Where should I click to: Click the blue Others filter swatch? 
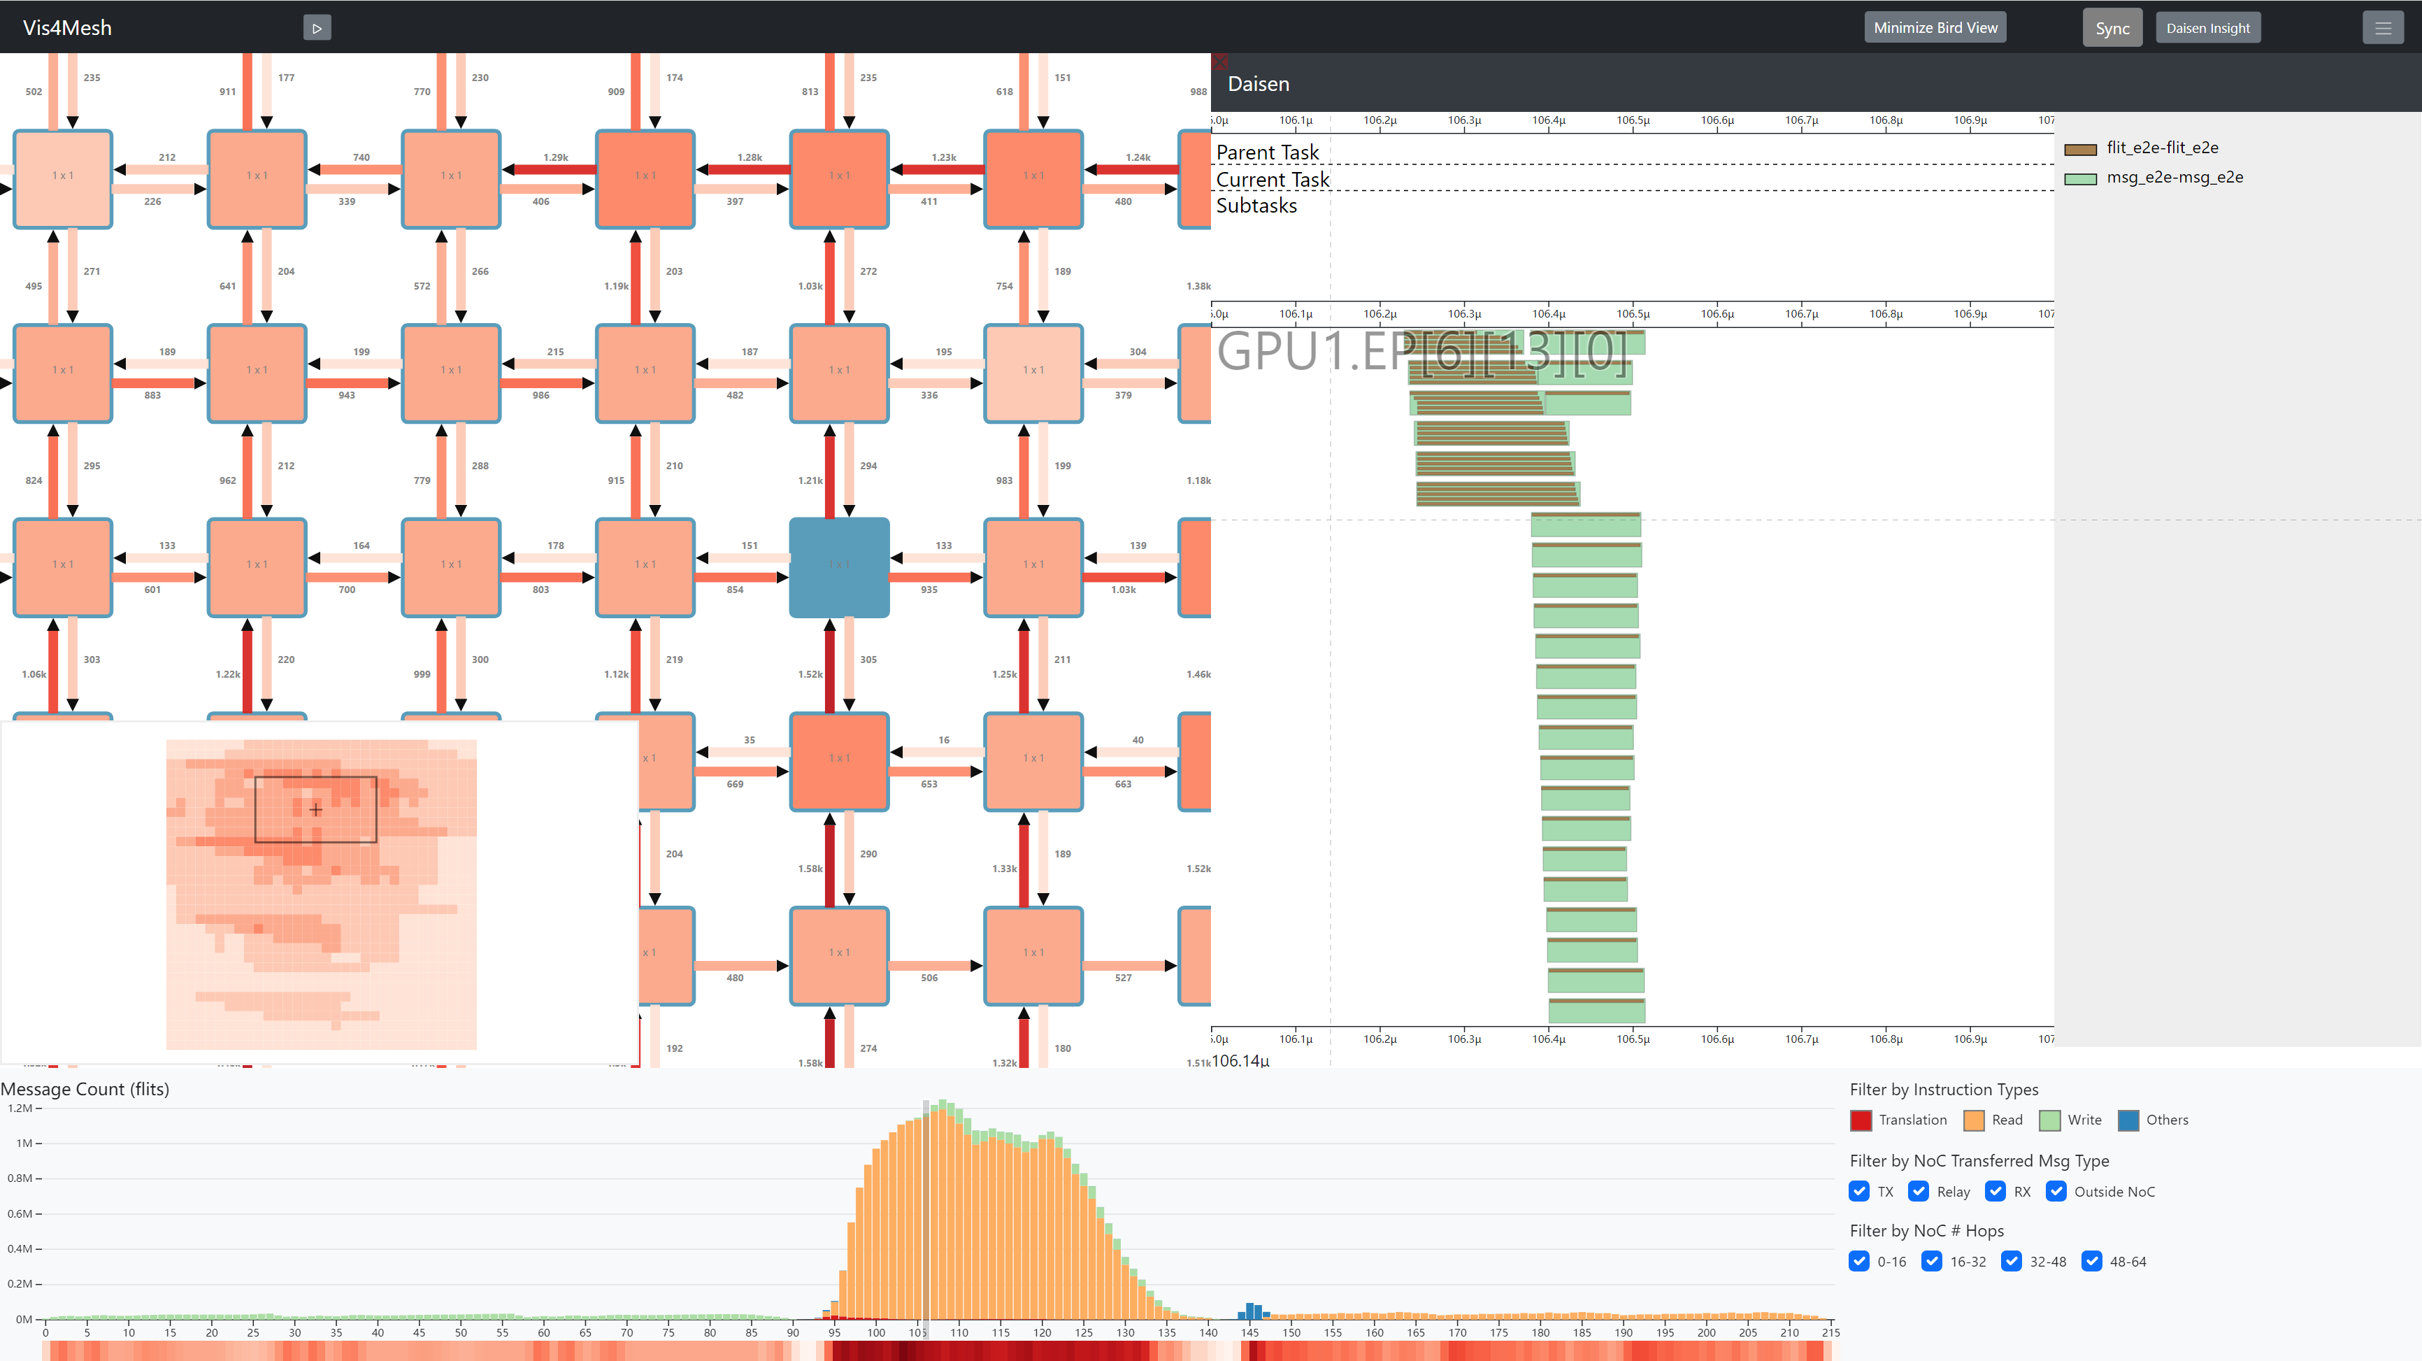pos(2128,1120)
